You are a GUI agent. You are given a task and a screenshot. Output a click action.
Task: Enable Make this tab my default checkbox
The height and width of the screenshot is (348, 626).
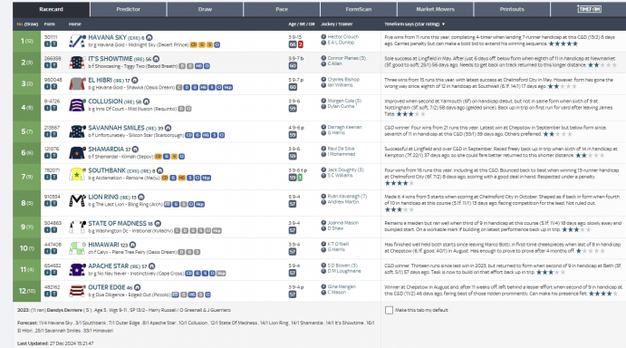[x=389, y=310]
